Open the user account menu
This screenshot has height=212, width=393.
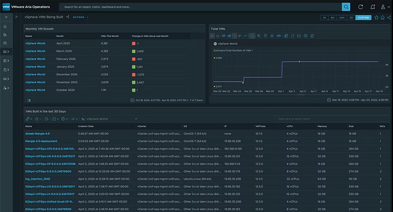[385, 7]
